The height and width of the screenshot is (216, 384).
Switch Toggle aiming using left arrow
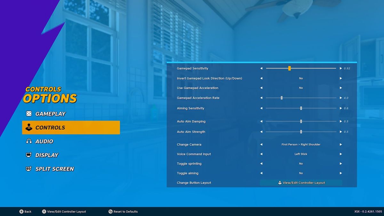[261, 173]
